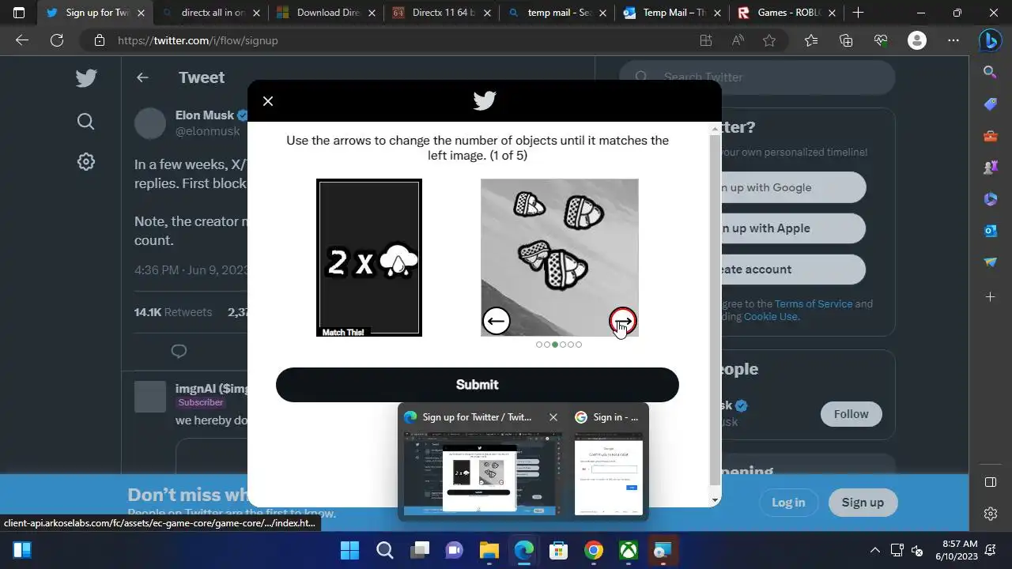Open Tools briefcase in Edge sidebar
Screen dimensions: 1012x569
pos(991,136)
